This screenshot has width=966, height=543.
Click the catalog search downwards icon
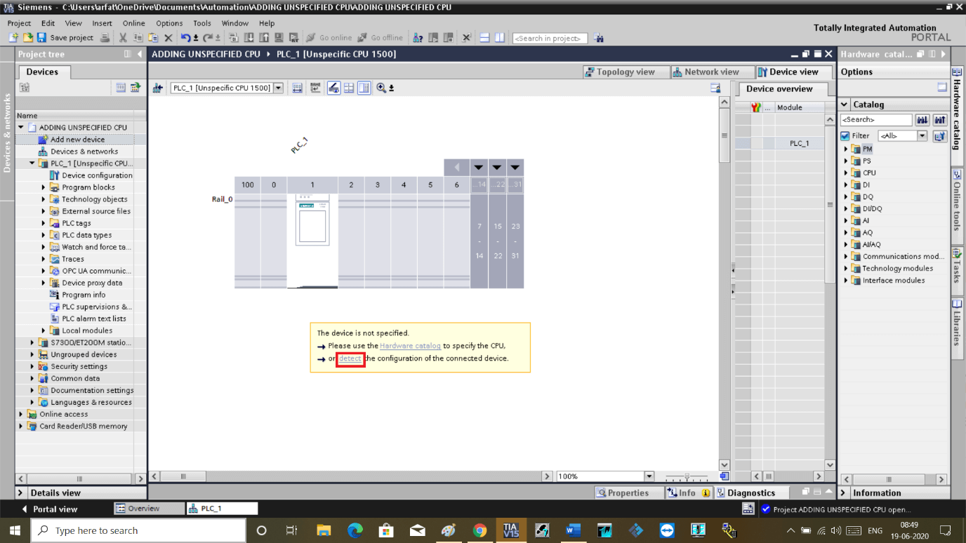(x=922, y=120)
